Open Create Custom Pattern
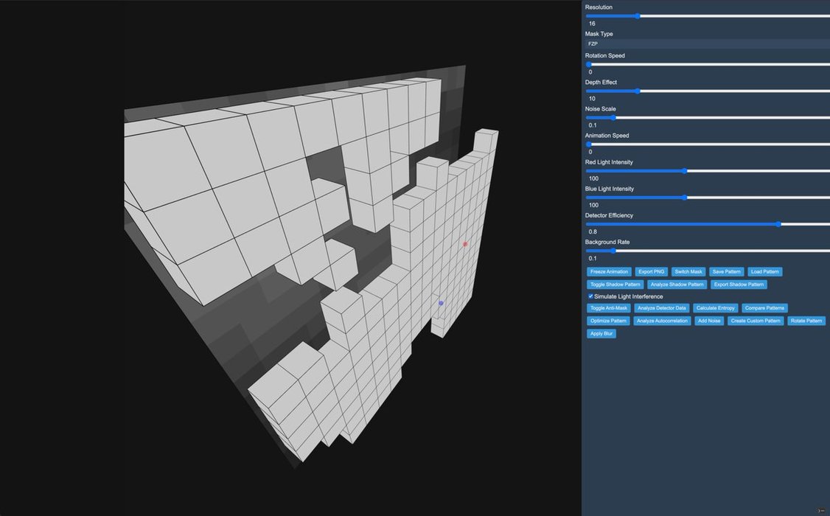This screenshot has width=830, height=516. tap(755, 321)
